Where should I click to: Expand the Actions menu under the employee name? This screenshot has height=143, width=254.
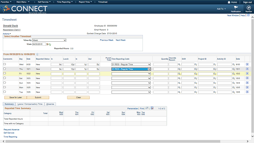coord(7,34)
